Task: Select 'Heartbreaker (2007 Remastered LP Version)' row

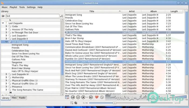Action: click(x=124, y=62)
